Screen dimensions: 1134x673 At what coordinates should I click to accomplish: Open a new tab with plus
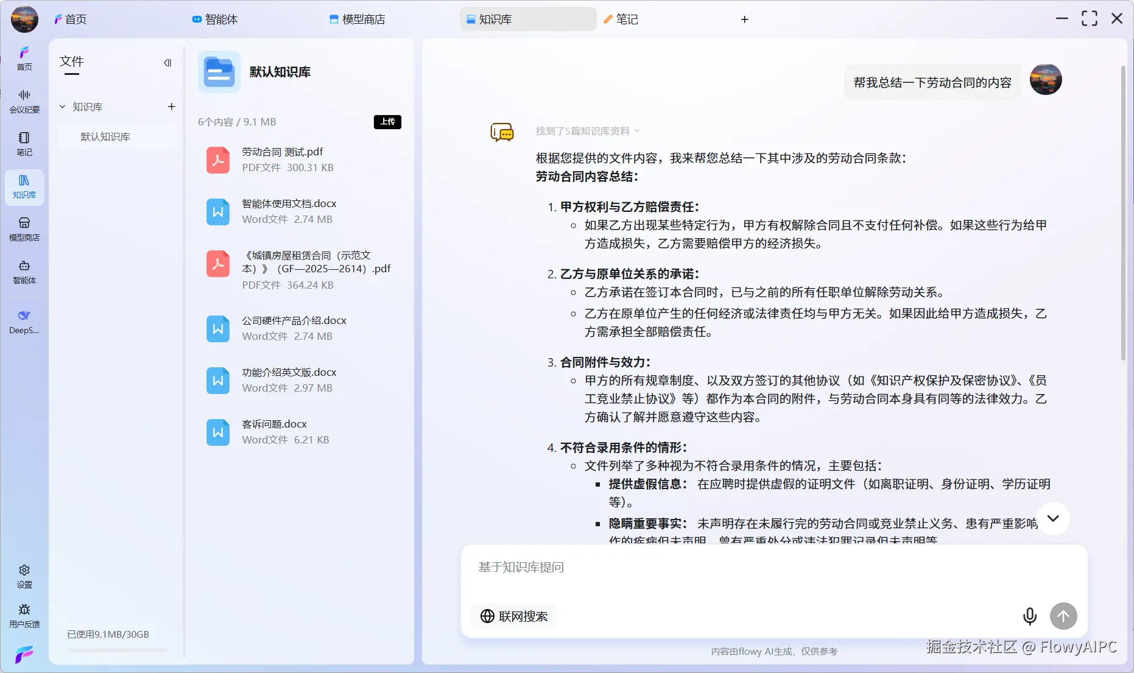pyautogui.click(x=744, y=19)
